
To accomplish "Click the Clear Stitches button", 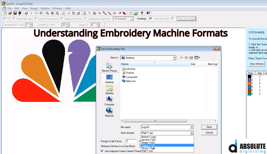I will click(x=257, y=64).
